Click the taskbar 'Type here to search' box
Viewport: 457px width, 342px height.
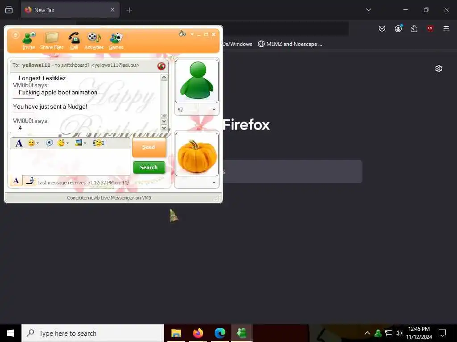tap(93, 333)
